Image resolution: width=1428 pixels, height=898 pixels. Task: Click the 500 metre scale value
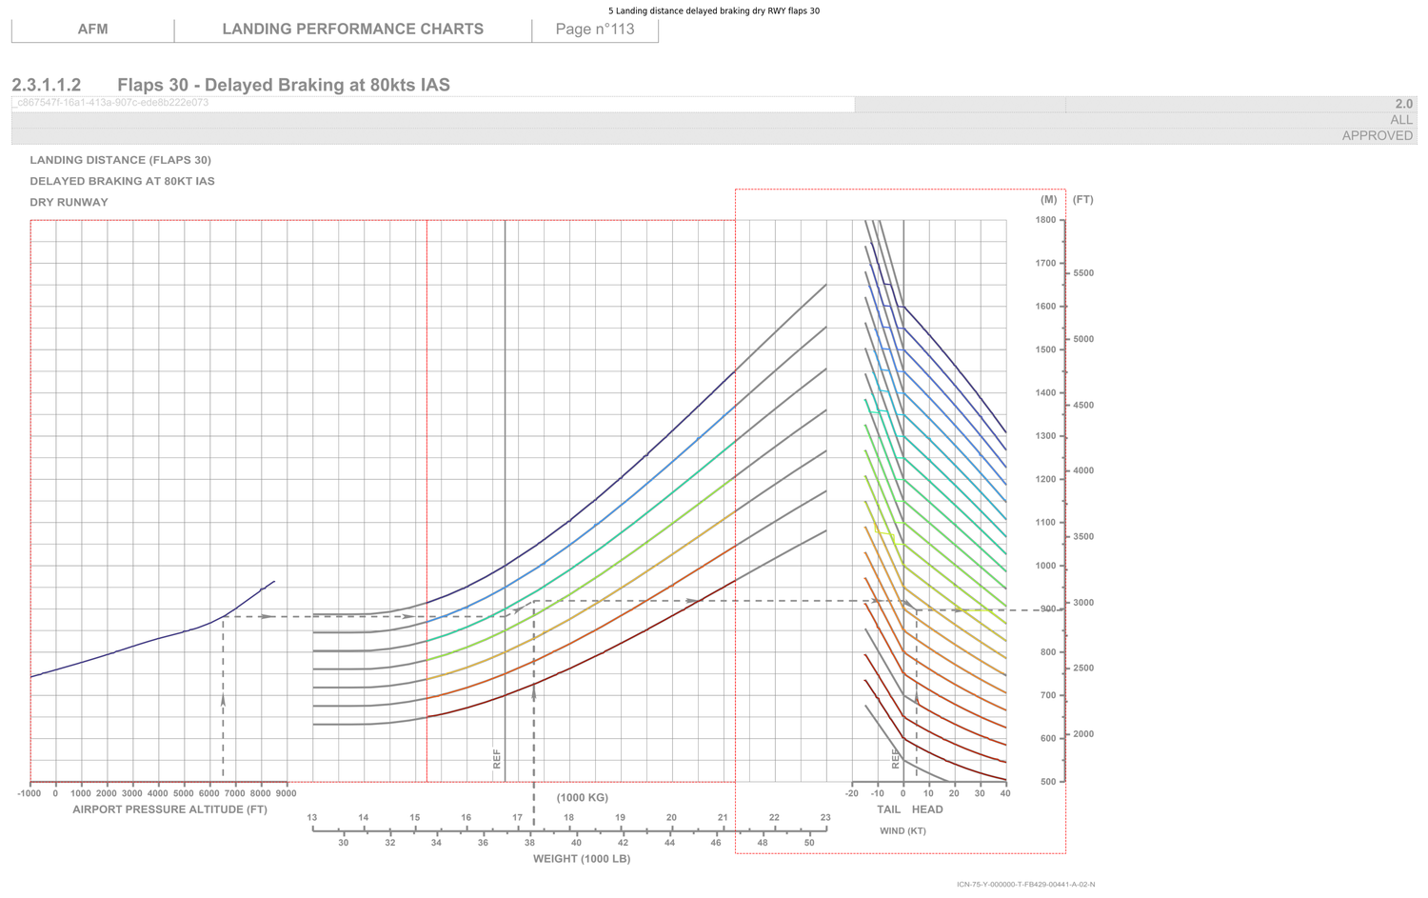coord(1048,782)
